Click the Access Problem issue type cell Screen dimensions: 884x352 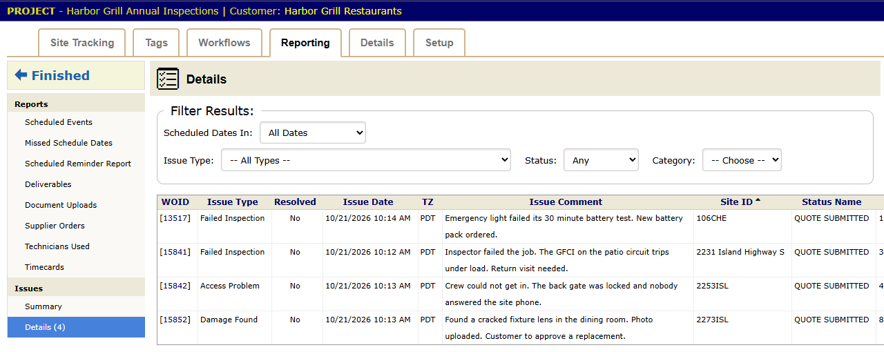(x=230, y=286)
